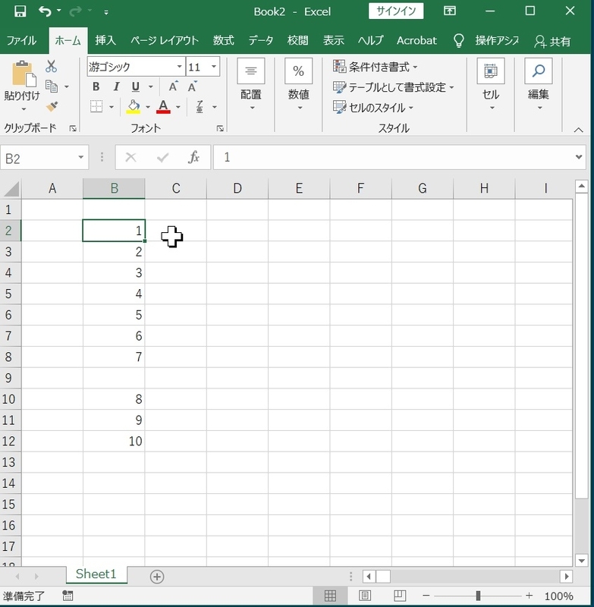Image resolution: width=594 pixels, height=607 pixels.
Task: Open font settings dialog launcher
Action: coord(220,128)
